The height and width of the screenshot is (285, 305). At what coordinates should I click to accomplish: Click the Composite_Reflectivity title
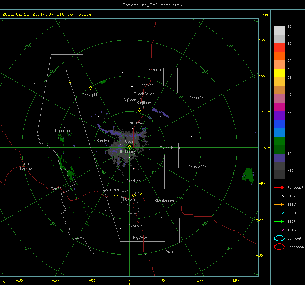coord(152,5)
